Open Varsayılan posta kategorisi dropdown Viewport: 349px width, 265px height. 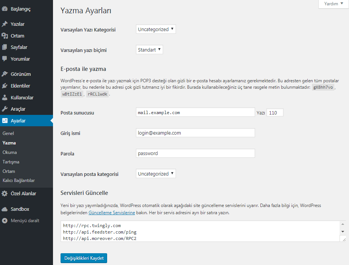click(x=156, y=174)
